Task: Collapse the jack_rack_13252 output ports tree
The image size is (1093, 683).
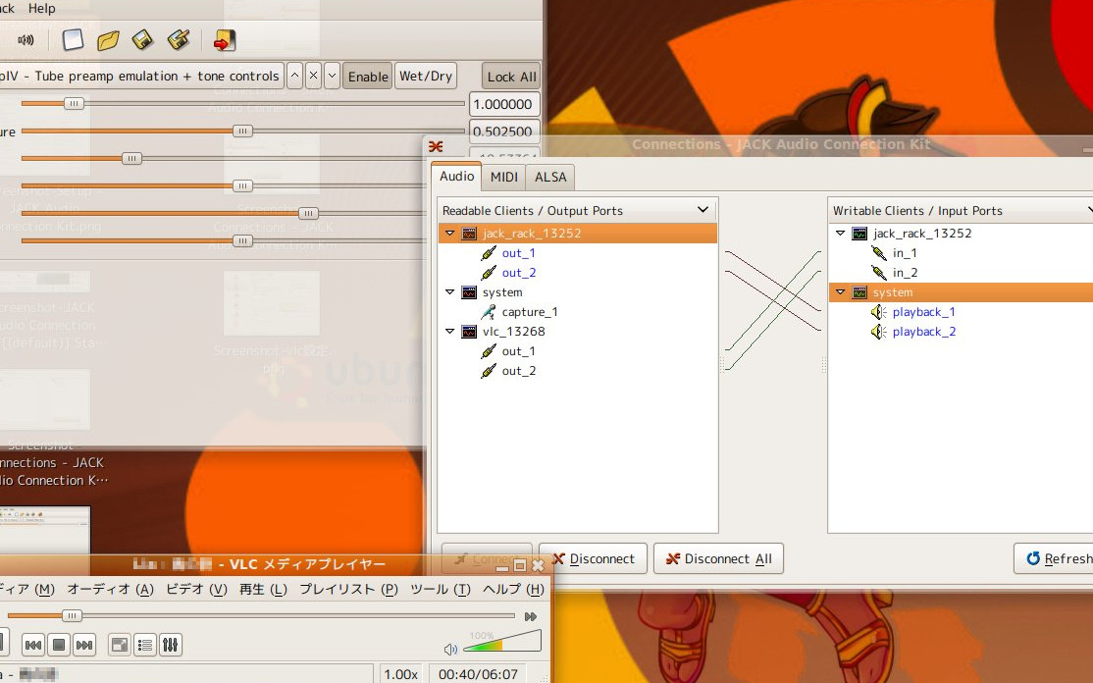Action: [449, 234]
